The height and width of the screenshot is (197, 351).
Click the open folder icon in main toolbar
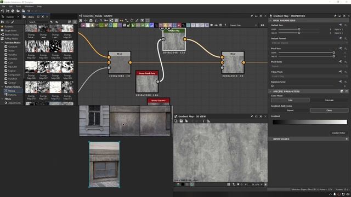(18, 11)
